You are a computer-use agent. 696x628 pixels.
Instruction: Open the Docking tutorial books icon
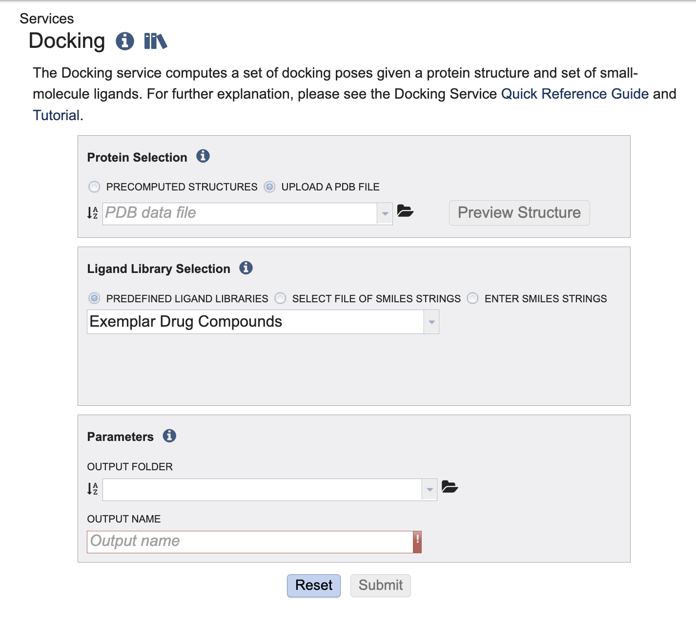point(156,41)
